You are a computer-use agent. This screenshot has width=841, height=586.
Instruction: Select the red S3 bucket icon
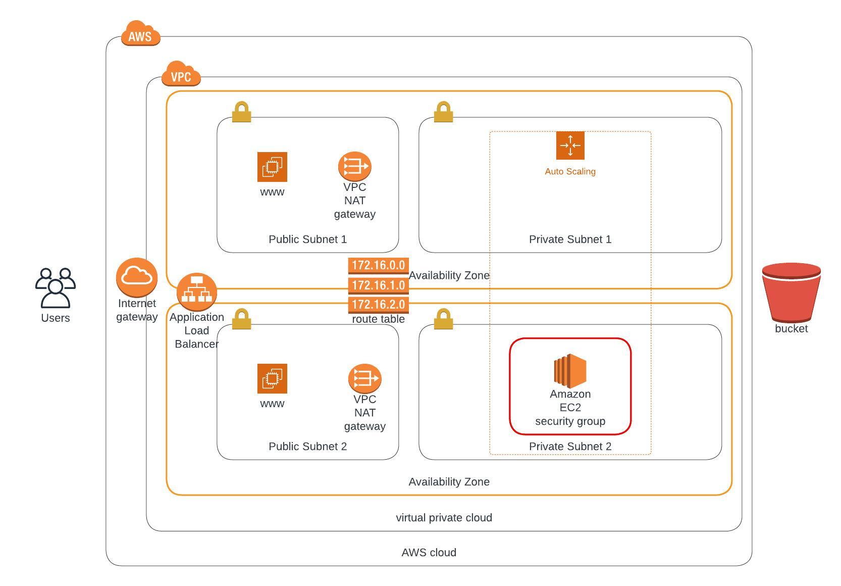click(x=791, y=292)
